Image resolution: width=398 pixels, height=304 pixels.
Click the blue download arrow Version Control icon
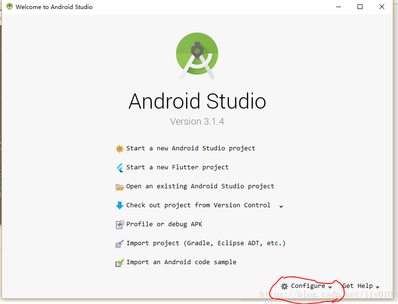tap(119, 205)
